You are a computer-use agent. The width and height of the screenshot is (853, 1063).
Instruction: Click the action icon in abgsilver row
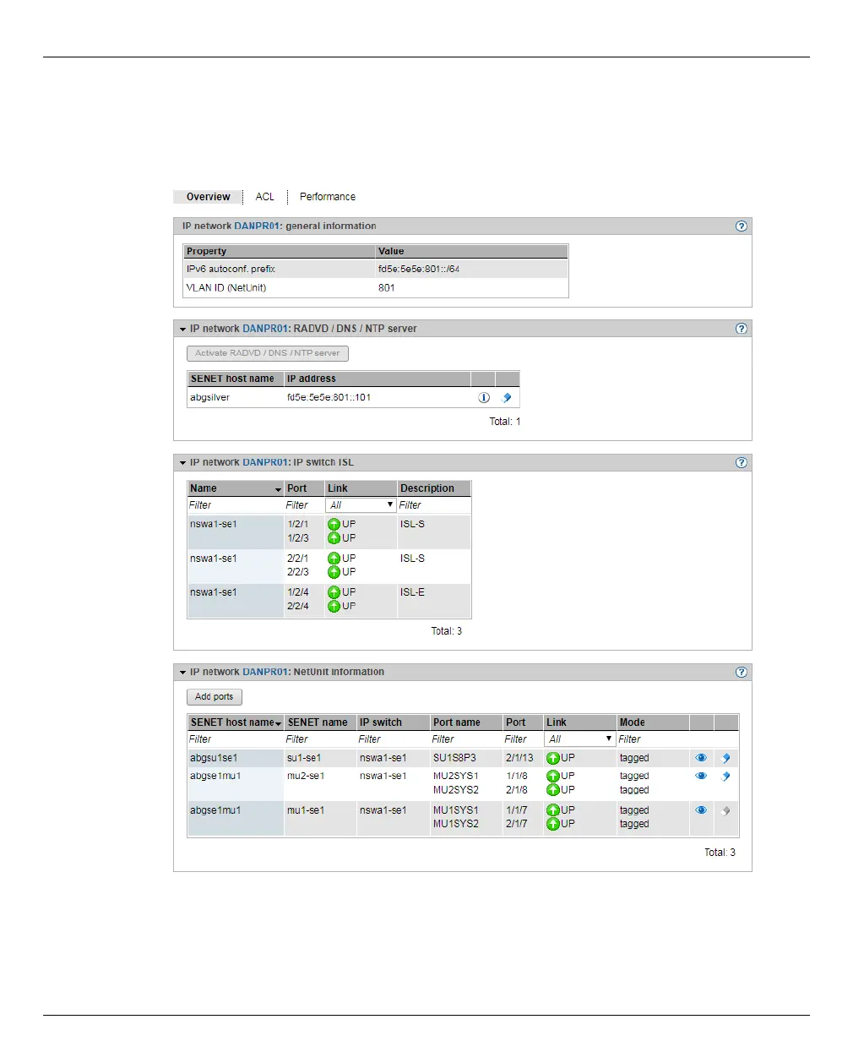507,397
